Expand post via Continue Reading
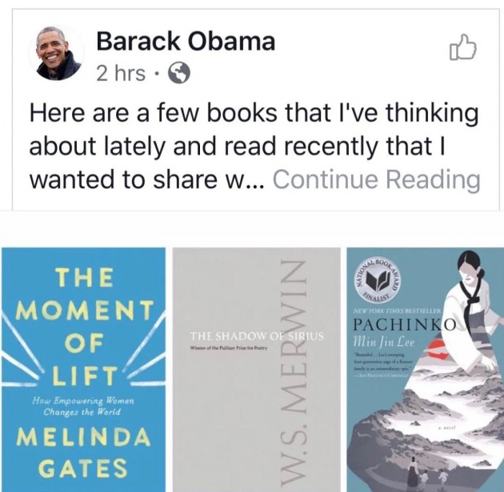 376,179
